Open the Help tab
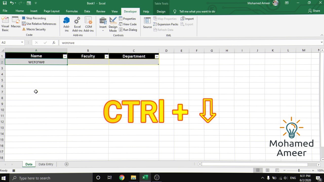The height and width of the screenshot is (182, 324). pyautogui.click(x=146, y=11)
